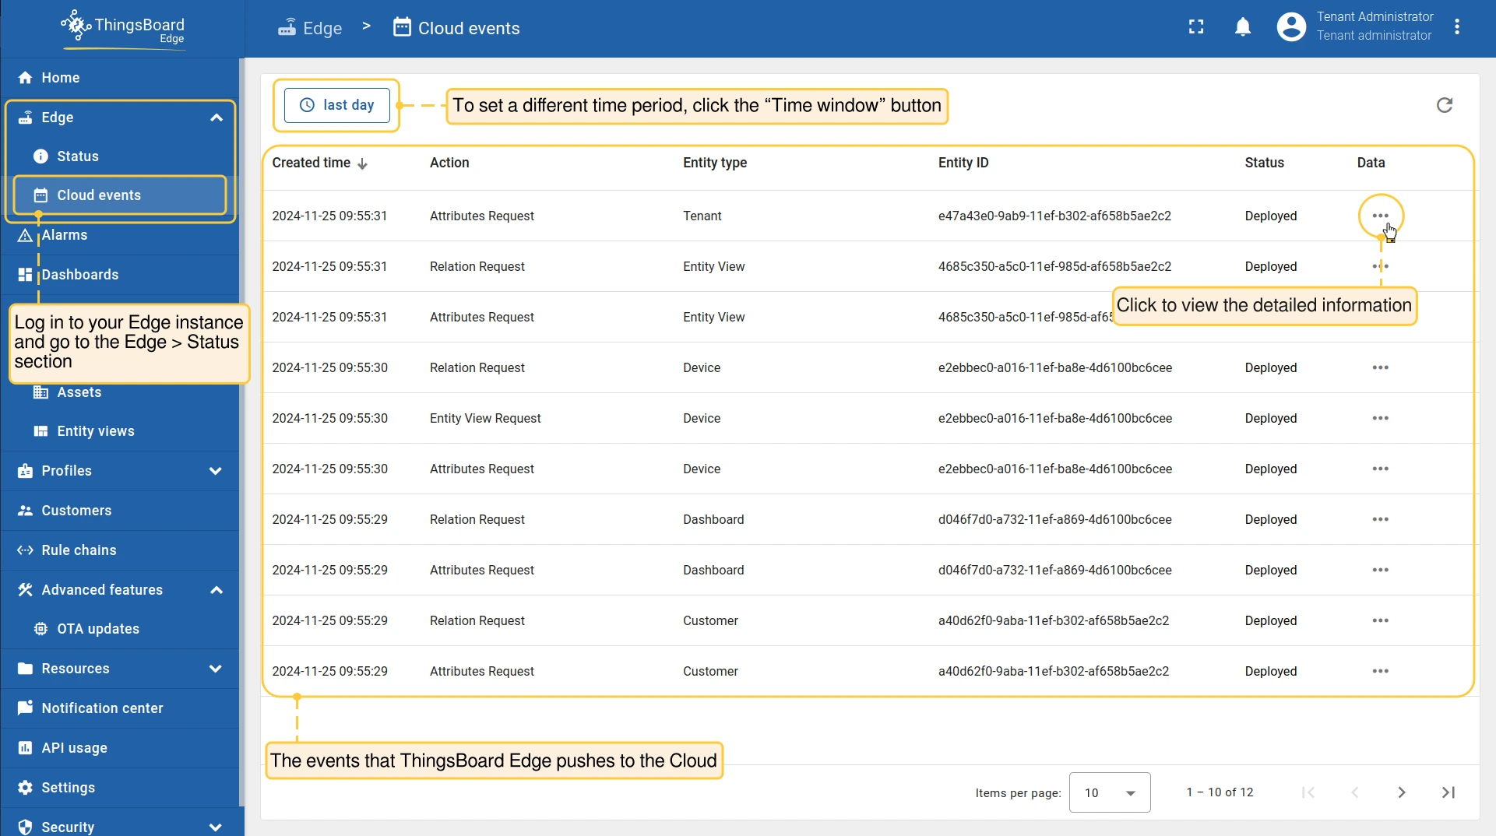
Task: Select Status under Edge in sidebar
Action: pyautogui.click(x=77, y=156)
